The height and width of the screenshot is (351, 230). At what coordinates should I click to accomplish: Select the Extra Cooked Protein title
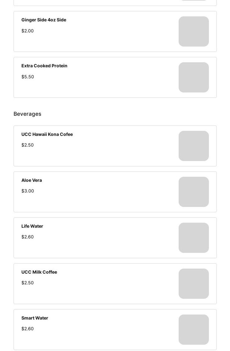click(x=44, y=66)
